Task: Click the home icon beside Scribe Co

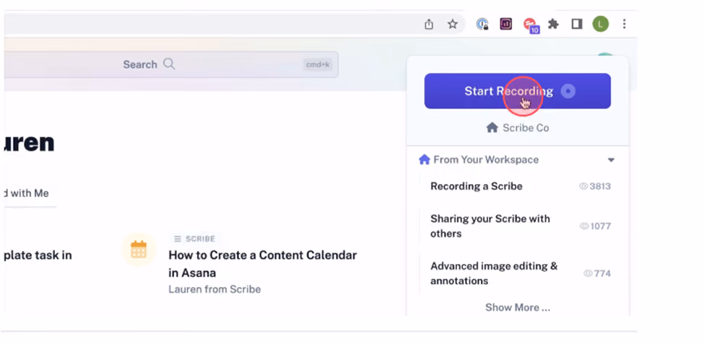Action: (x=492, y=128)
